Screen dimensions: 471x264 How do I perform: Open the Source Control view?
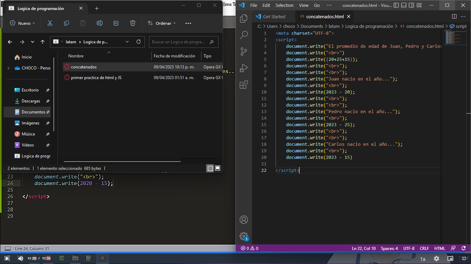point(244,52)
